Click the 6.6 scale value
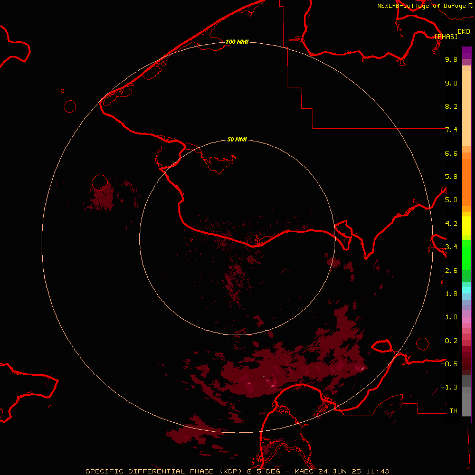475x475 pixels. coord(451,153)
